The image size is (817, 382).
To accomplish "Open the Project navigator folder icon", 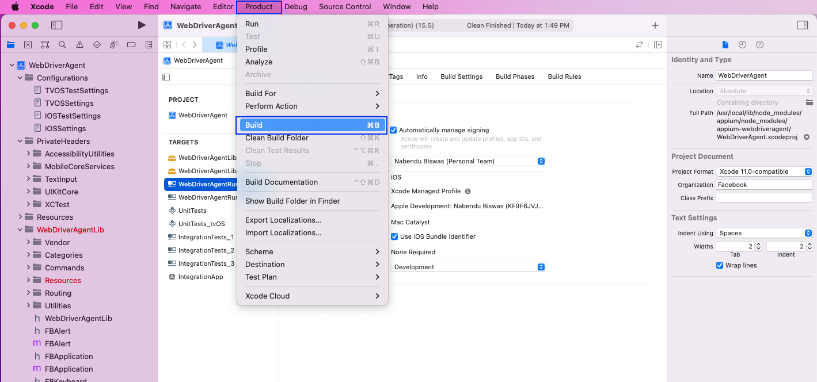I will [10, 45].
